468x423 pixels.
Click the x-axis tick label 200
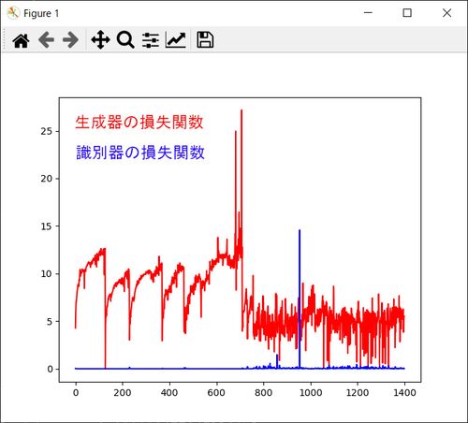[x=123, y=392]
